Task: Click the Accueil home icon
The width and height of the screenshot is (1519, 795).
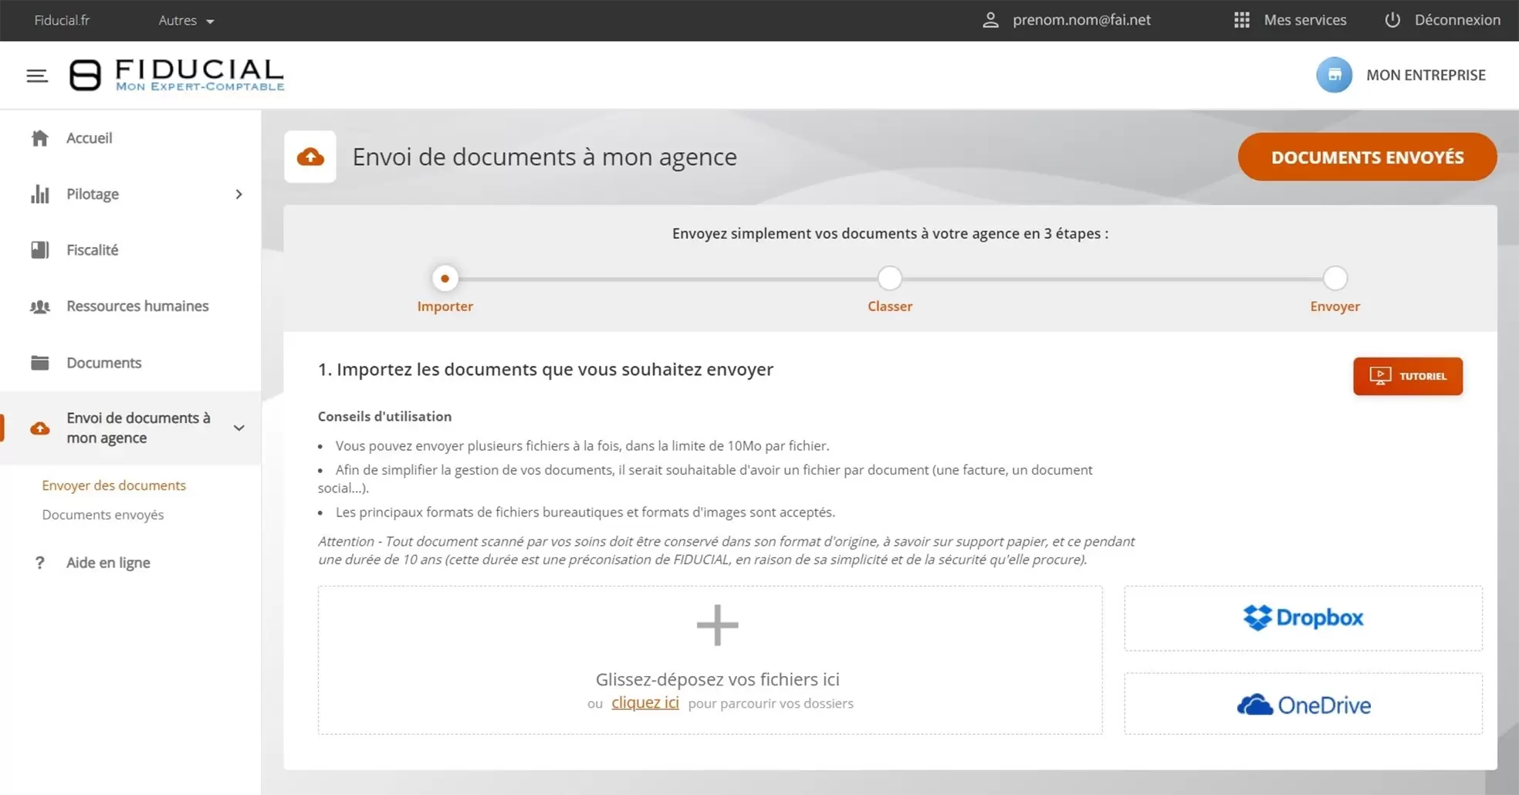Action: pyautogui.click(x=40, y=138)
